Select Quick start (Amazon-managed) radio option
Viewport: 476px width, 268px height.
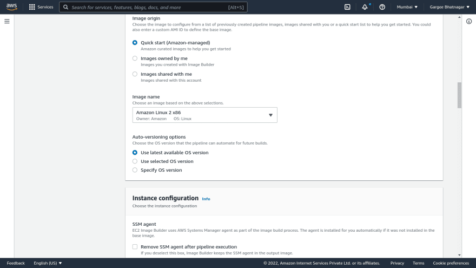tap(135, 43)
